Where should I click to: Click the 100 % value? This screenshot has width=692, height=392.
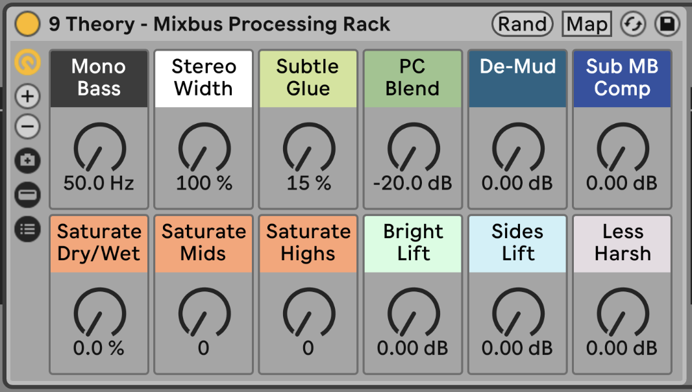coord(204,183)
